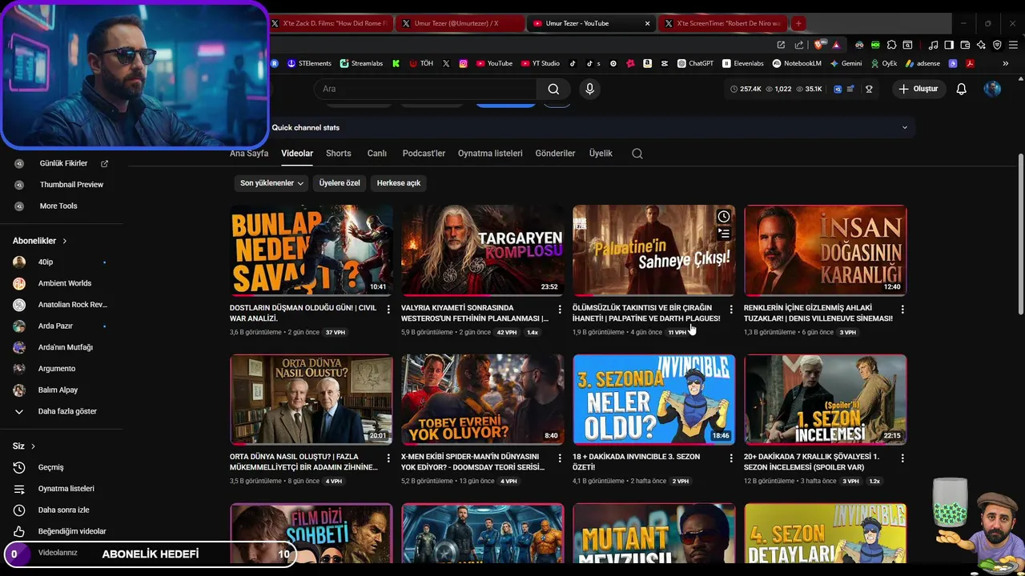
Task: Open options menu for Denis Villeneuve video
Action: tap(902, 309)
